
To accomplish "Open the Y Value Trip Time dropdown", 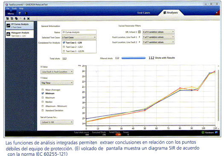I will 57,83.
